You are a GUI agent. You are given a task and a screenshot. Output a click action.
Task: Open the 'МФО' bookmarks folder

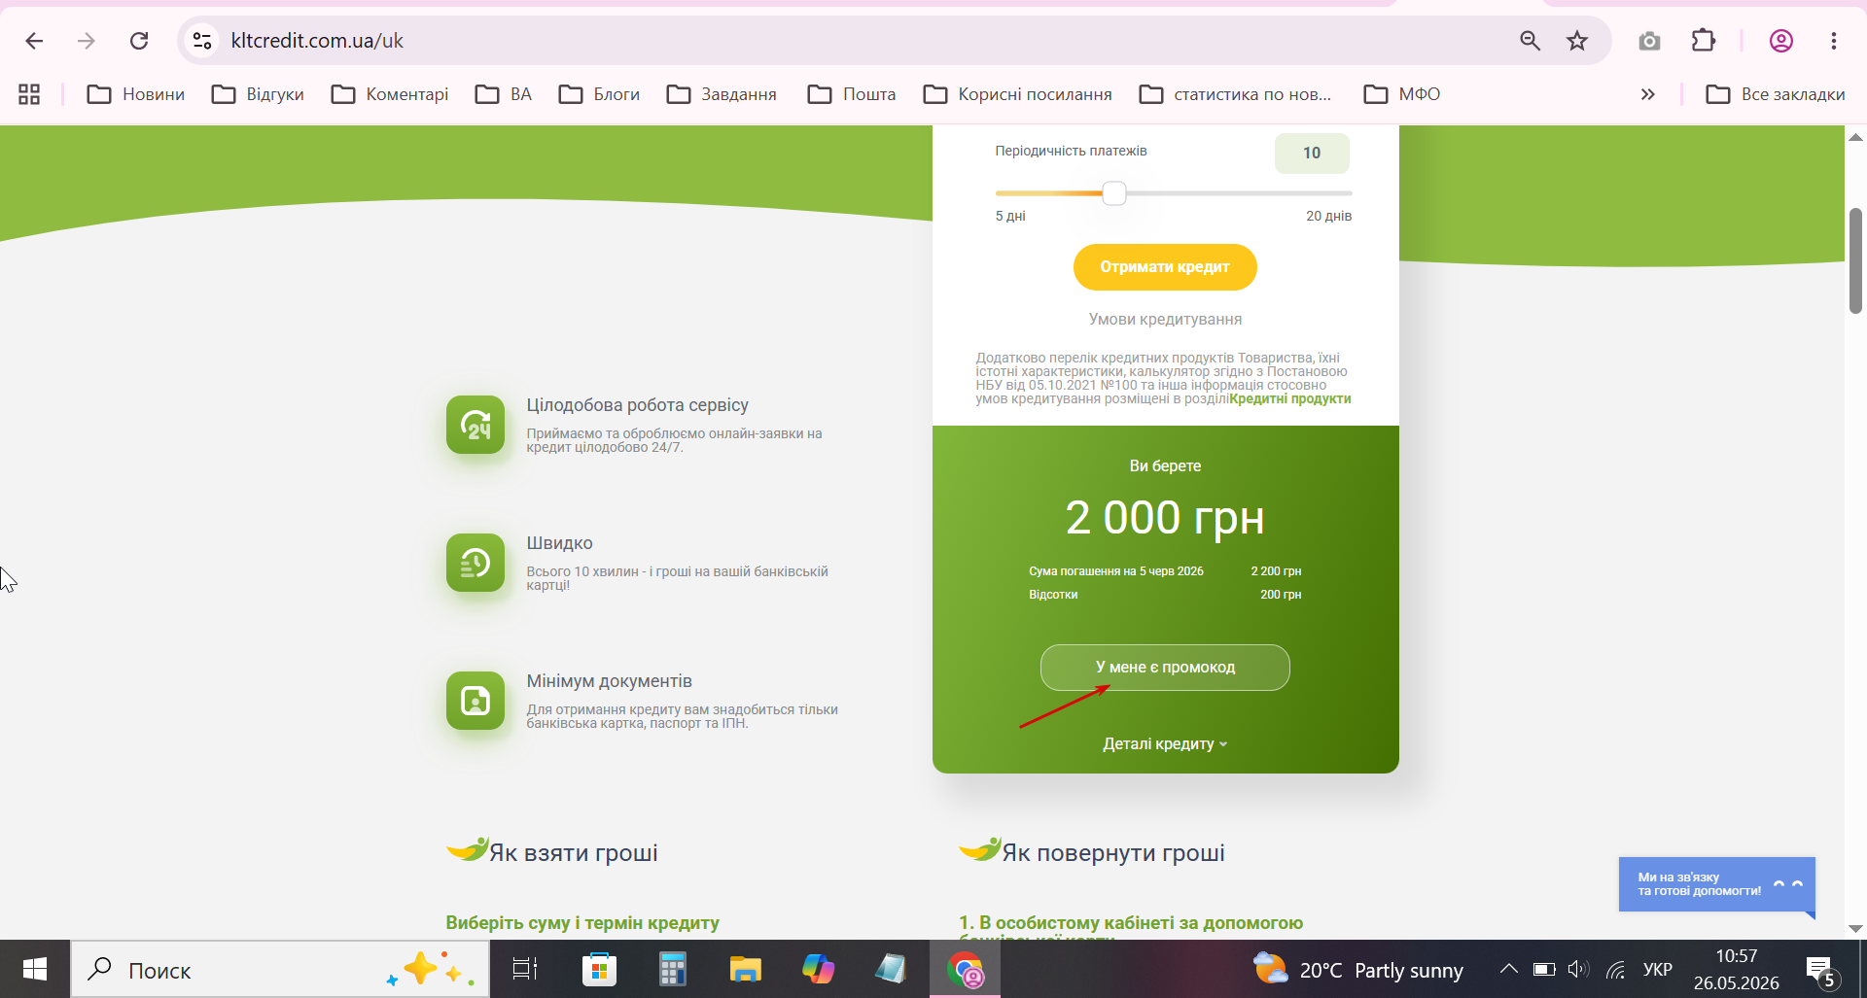click(1401, 94)
